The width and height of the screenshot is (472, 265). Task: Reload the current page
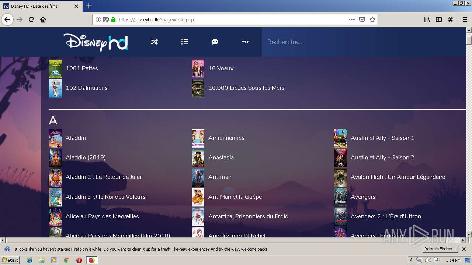click(x=31, y=20)
